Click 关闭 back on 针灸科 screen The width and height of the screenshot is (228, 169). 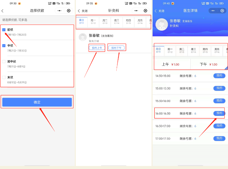point(83,11)
